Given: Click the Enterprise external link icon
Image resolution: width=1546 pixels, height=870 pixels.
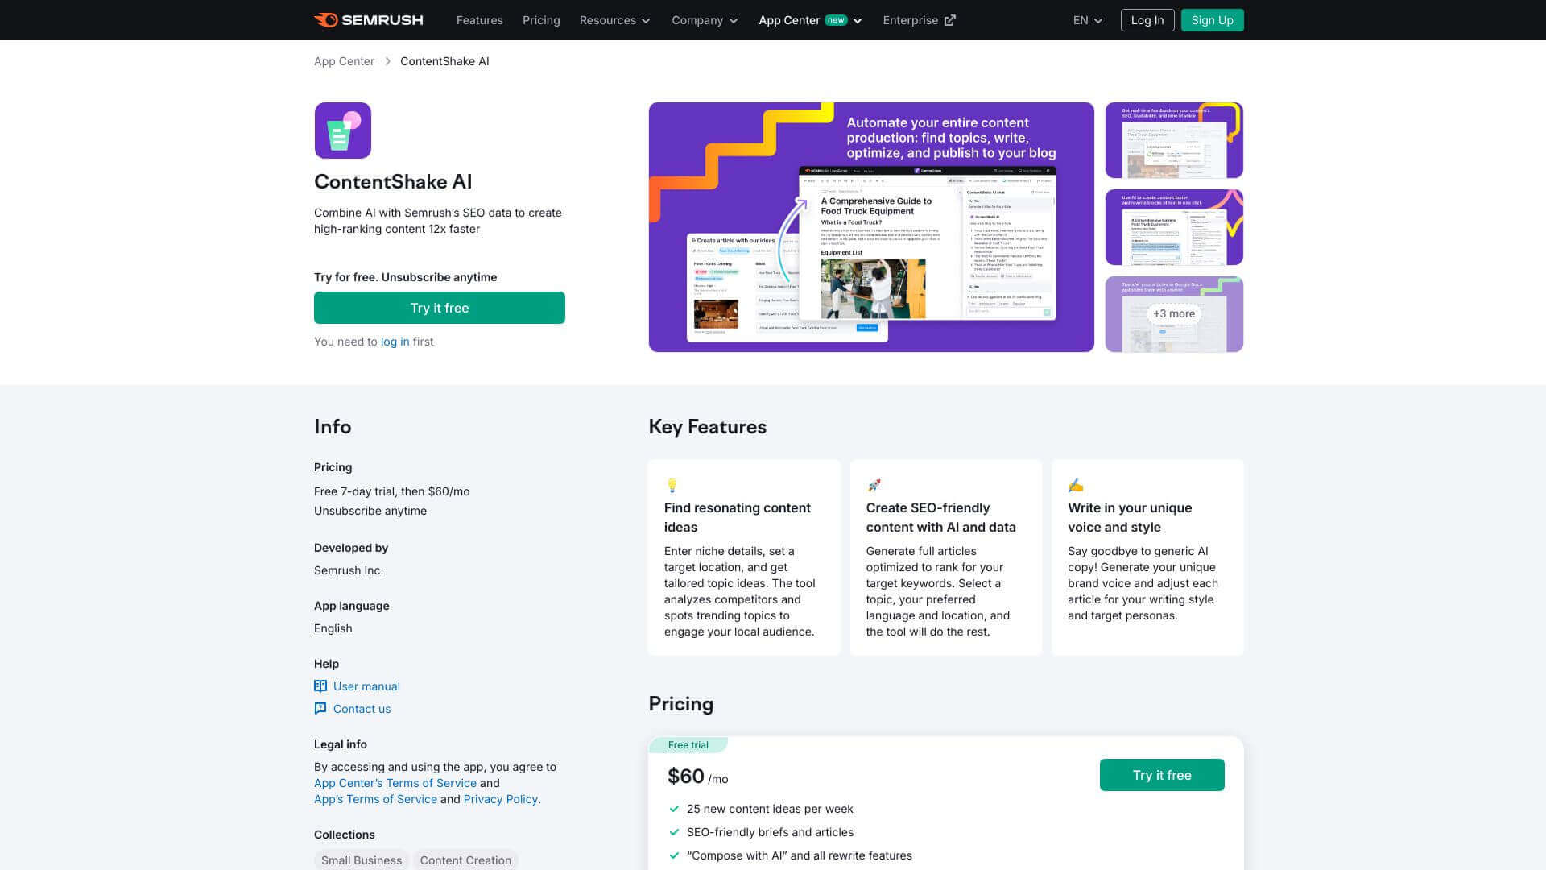Looking at the screenshot, I should 950,20.
